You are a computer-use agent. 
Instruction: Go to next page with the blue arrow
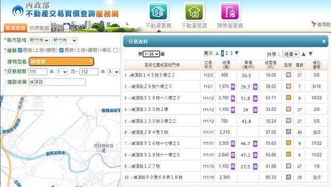pos(237,53)
